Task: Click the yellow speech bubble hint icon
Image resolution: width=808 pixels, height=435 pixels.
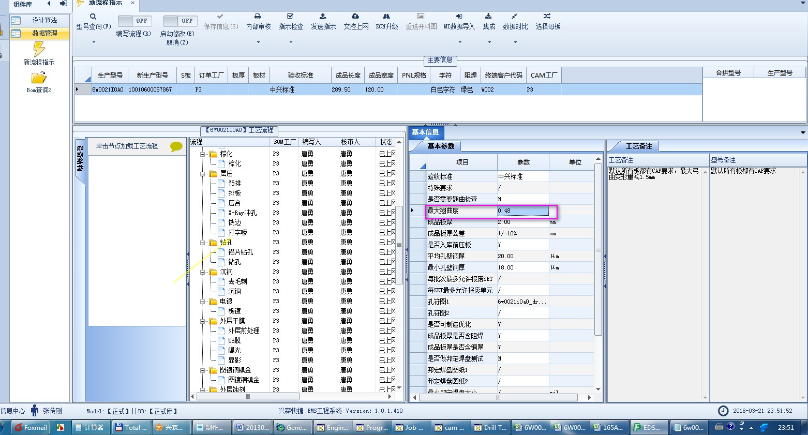Action: tap(176, 147)
